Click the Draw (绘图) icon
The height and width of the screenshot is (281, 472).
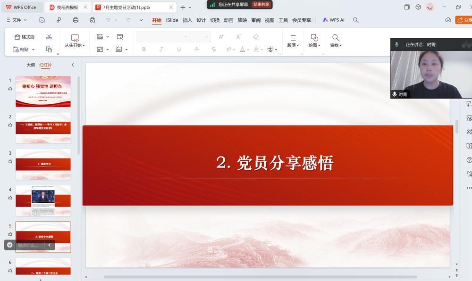pyautogui.click(x=314, y=41)
